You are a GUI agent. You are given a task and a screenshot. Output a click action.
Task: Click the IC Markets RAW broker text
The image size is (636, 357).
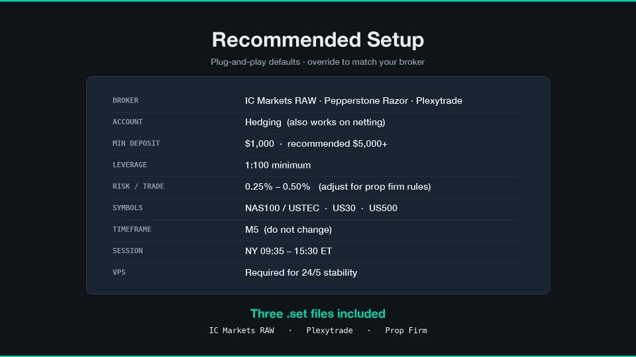[x=280, y=100]
